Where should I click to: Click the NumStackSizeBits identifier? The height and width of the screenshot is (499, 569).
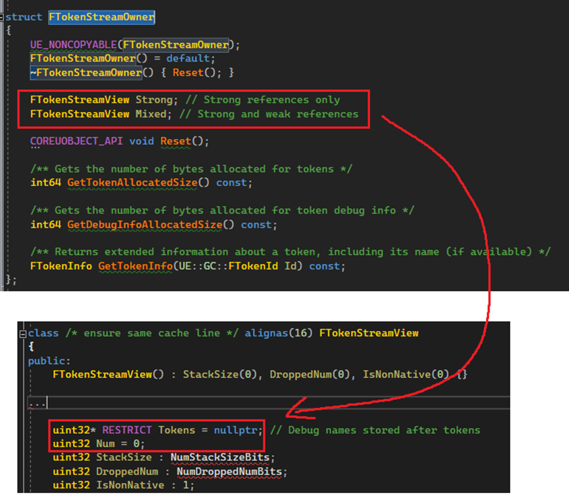(220, 458)
